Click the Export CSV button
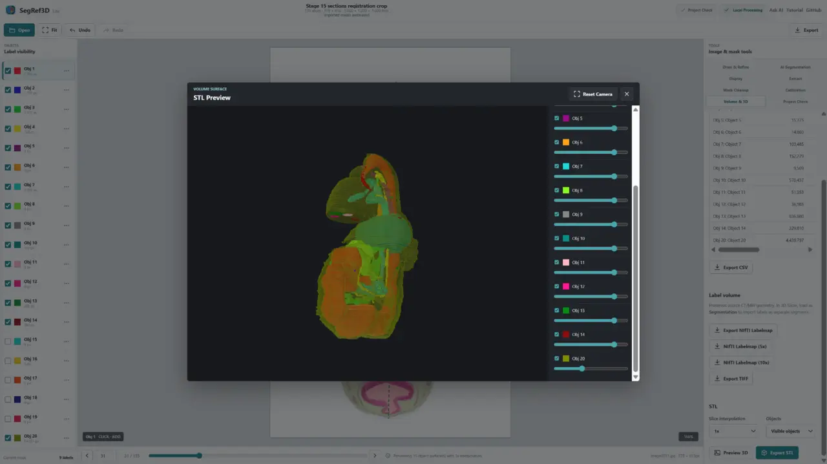The image size is (827, 464). (731, 268)
